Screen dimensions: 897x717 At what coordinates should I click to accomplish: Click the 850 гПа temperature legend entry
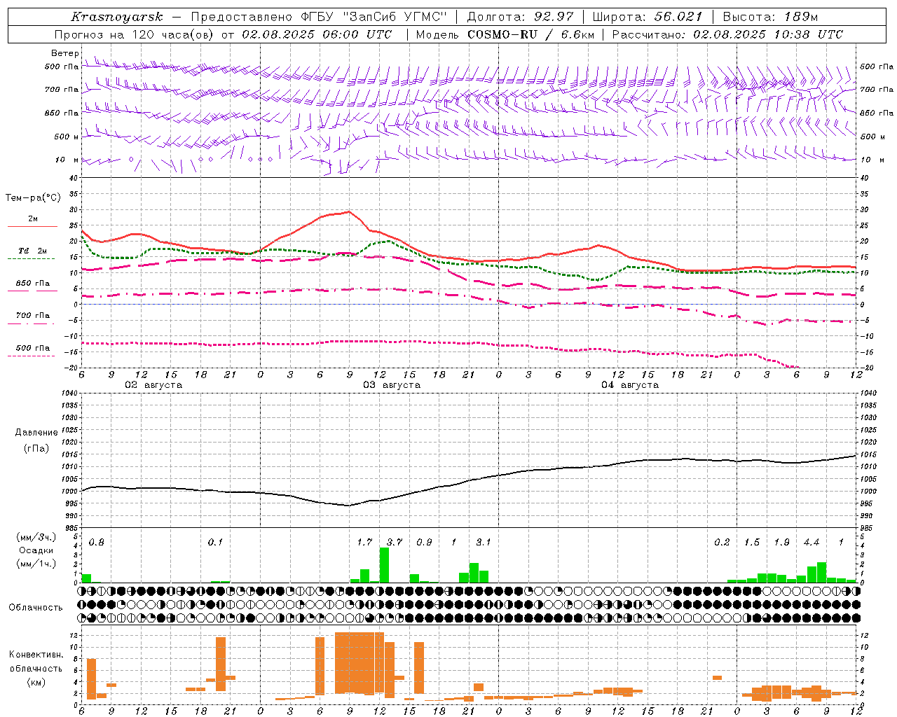click(x=33, y=284)
